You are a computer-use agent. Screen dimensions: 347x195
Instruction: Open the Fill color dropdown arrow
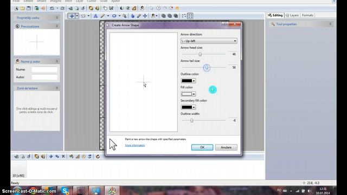pos(194,94)
